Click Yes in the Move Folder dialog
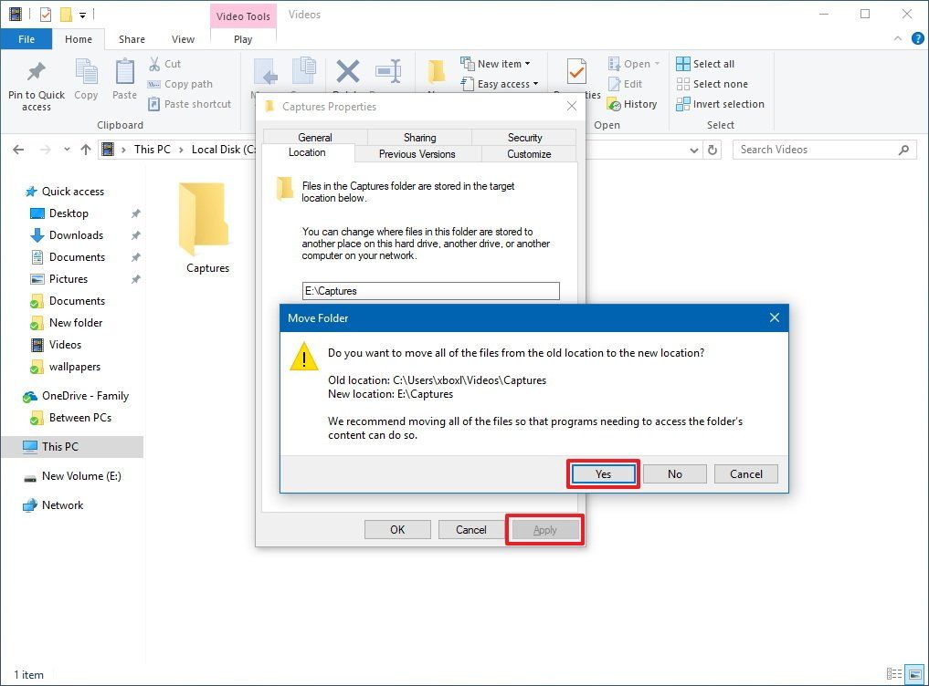Image resolution: width=929 pixels, height=686 pixels. coord(603,473)
